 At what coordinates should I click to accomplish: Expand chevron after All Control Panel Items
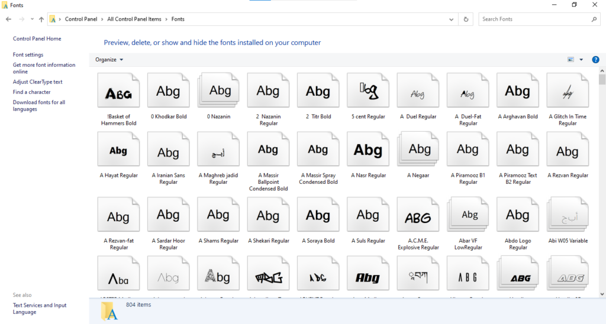[166, 19]
